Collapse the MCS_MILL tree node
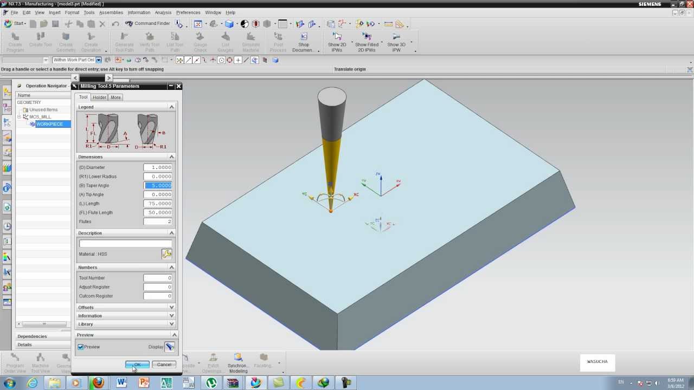This screenshot has width=694, height=390. pos(19,116)
